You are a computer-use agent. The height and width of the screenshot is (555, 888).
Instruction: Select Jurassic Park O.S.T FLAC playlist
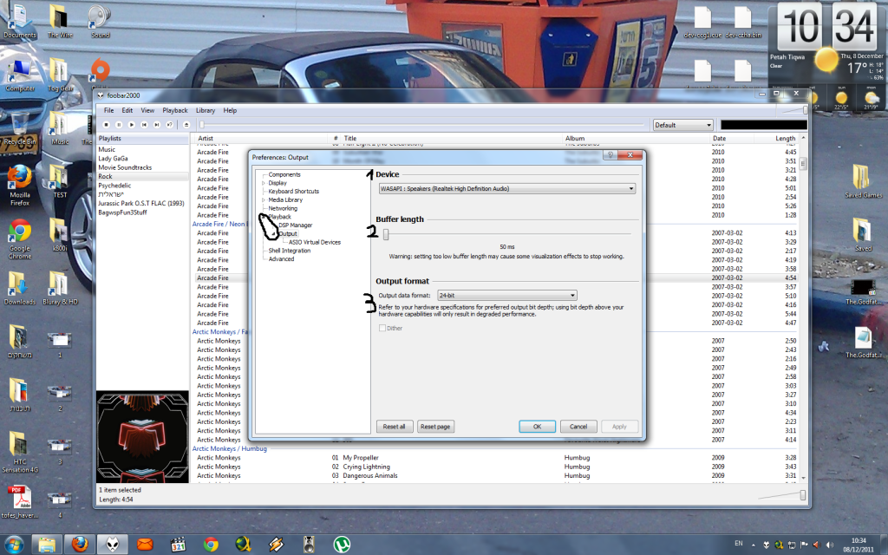[141, 203]
